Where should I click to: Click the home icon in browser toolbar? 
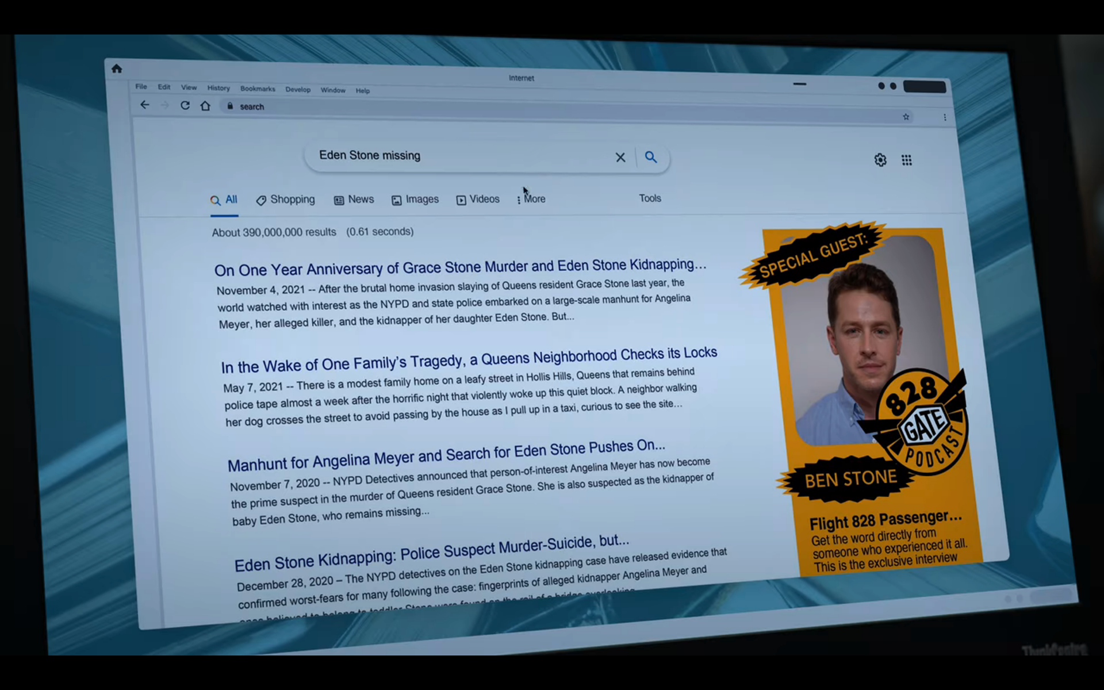205,106
